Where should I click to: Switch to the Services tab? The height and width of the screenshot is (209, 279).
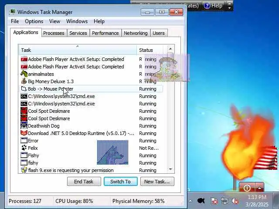click(78, 33)
